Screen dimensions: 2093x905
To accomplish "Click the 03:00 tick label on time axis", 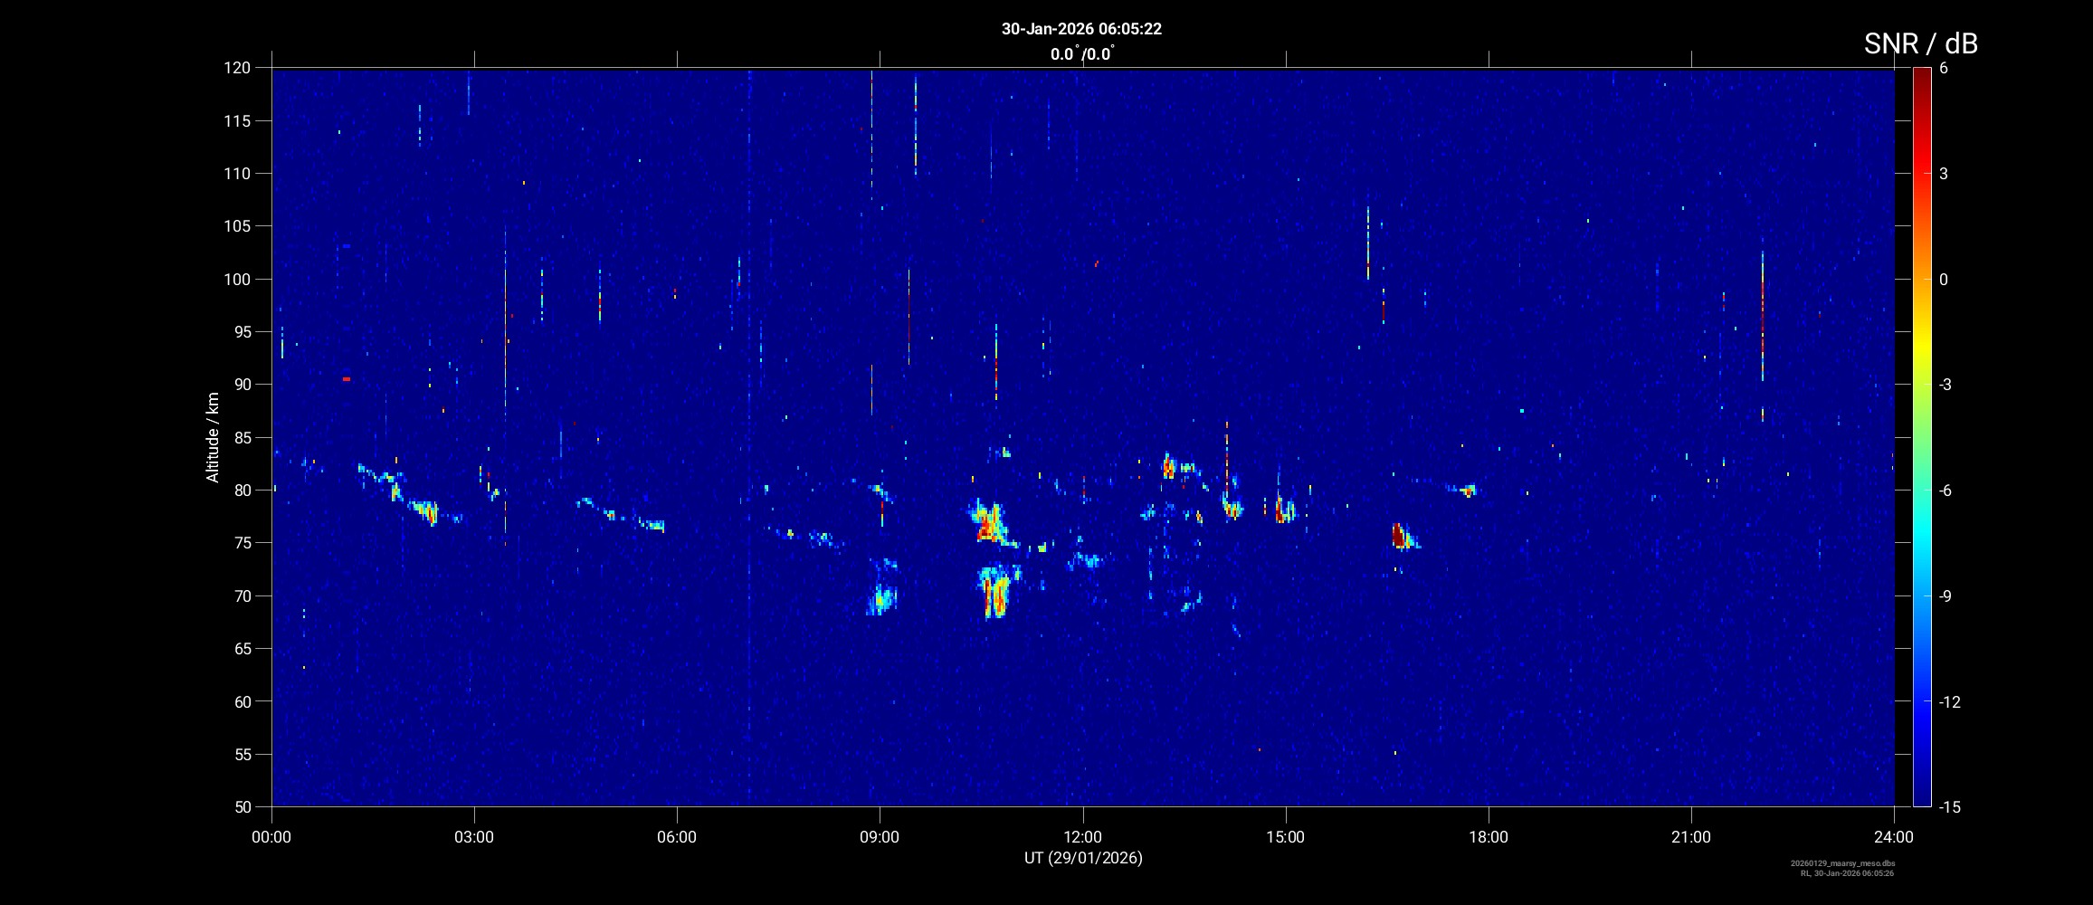I will (x=474, y=837).
